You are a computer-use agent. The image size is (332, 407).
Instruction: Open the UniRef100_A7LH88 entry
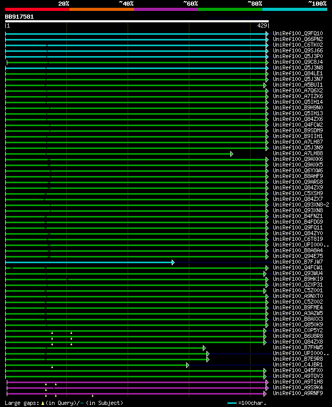298,154
